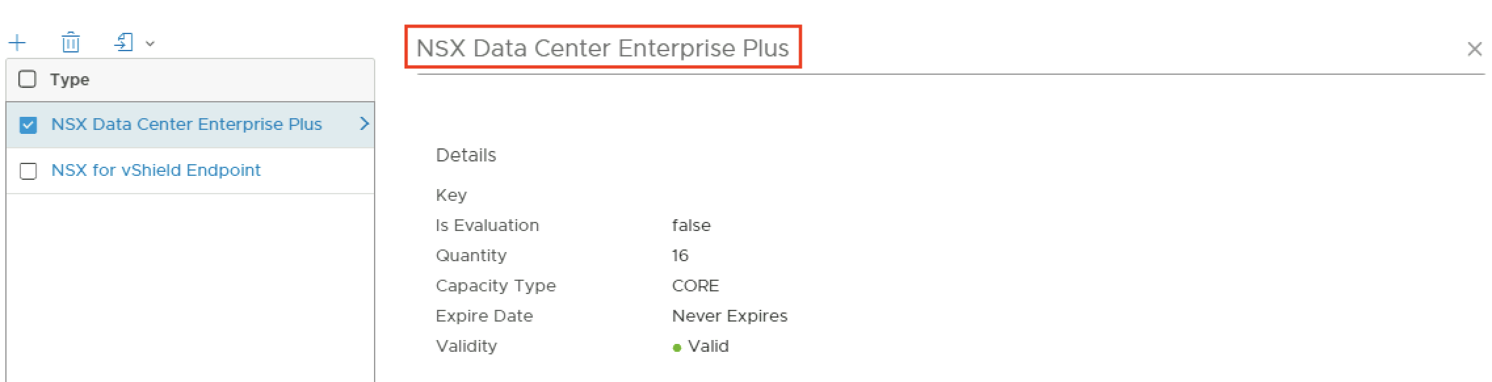Click the Details section heading

(466, 156)
